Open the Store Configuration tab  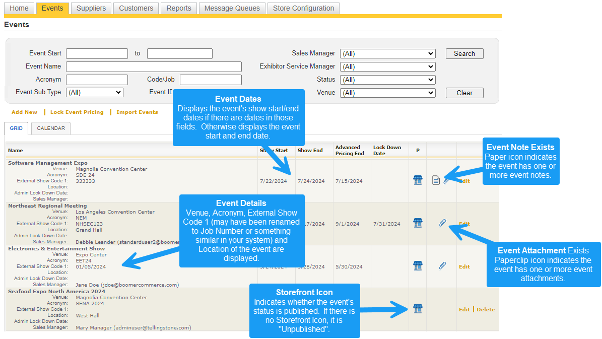tap(303, 8)
